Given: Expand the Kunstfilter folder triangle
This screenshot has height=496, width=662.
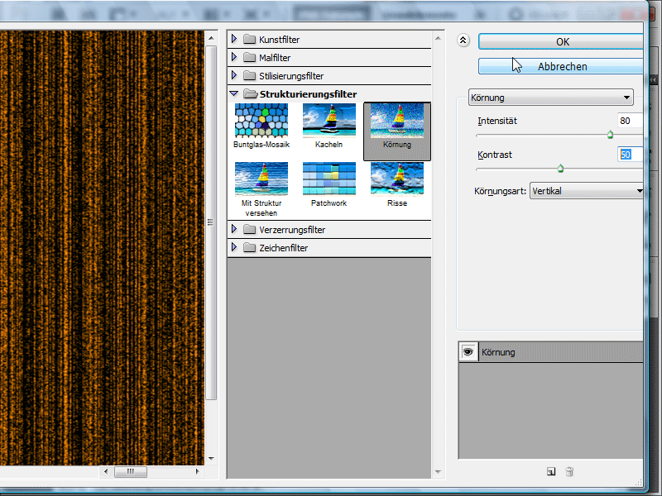Looking at the screenshot, I should pos(234,39).
